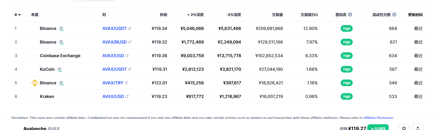The width and height of the screenshot is (439, 130).
Task: Click the external link icon after AVAX/TRY
Action: [x=127, y=83]
